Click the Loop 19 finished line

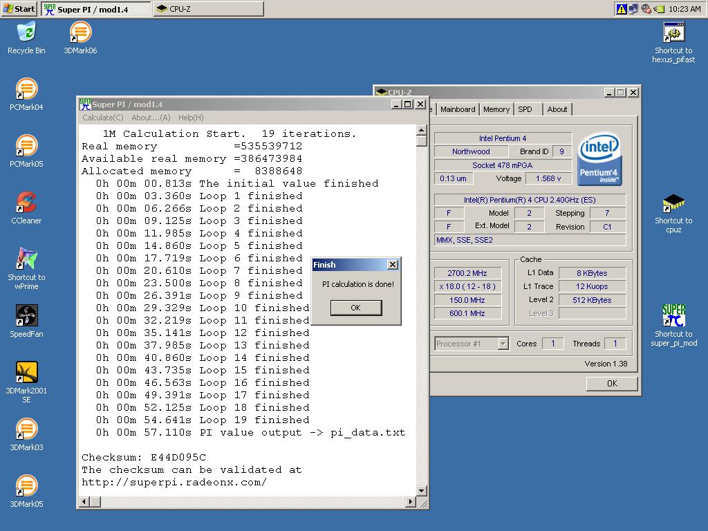tap(203, 420)
